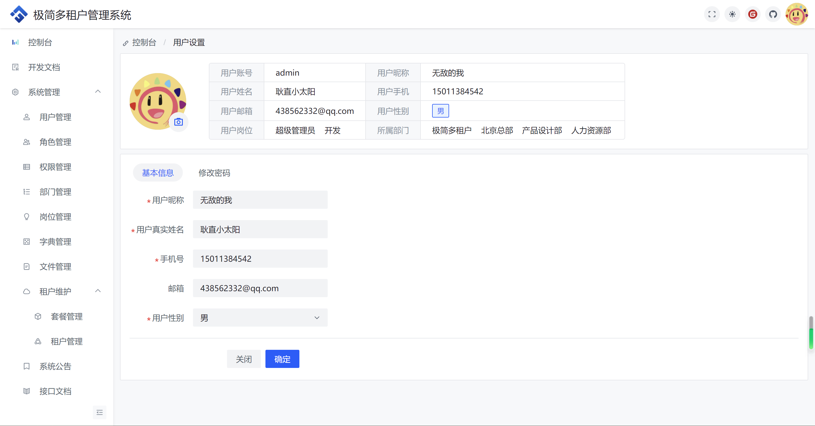
Task: Click the camera icon to change avatar
Action: pyautogui.click(x=179, y=122)
